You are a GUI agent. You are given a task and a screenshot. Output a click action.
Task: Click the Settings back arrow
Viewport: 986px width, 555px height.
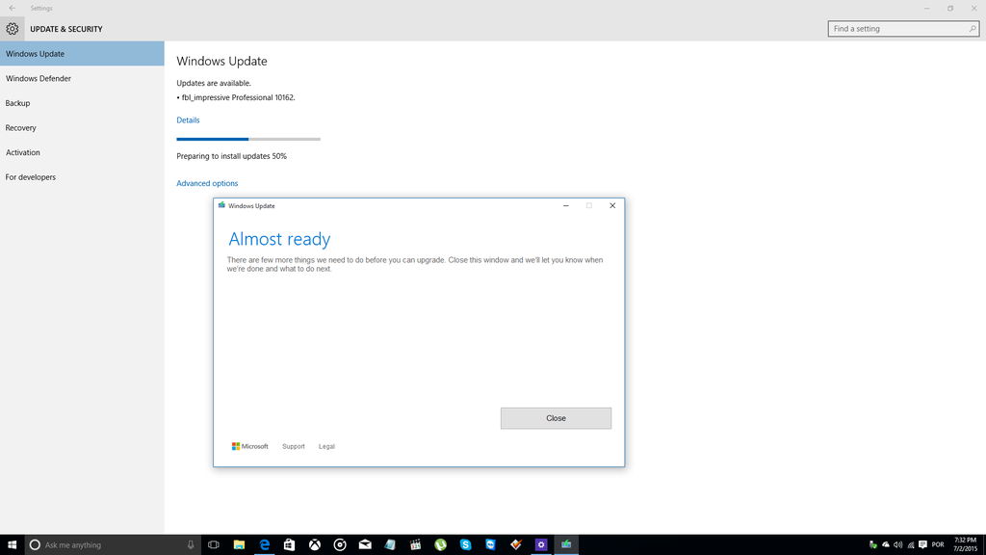point(12,8)
